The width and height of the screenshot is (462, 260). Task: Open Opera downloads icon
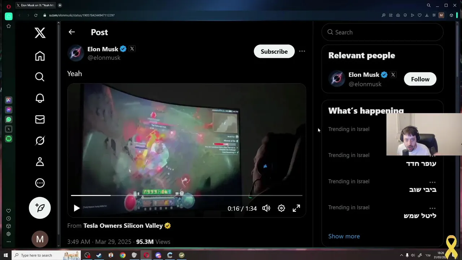[427, 15]
